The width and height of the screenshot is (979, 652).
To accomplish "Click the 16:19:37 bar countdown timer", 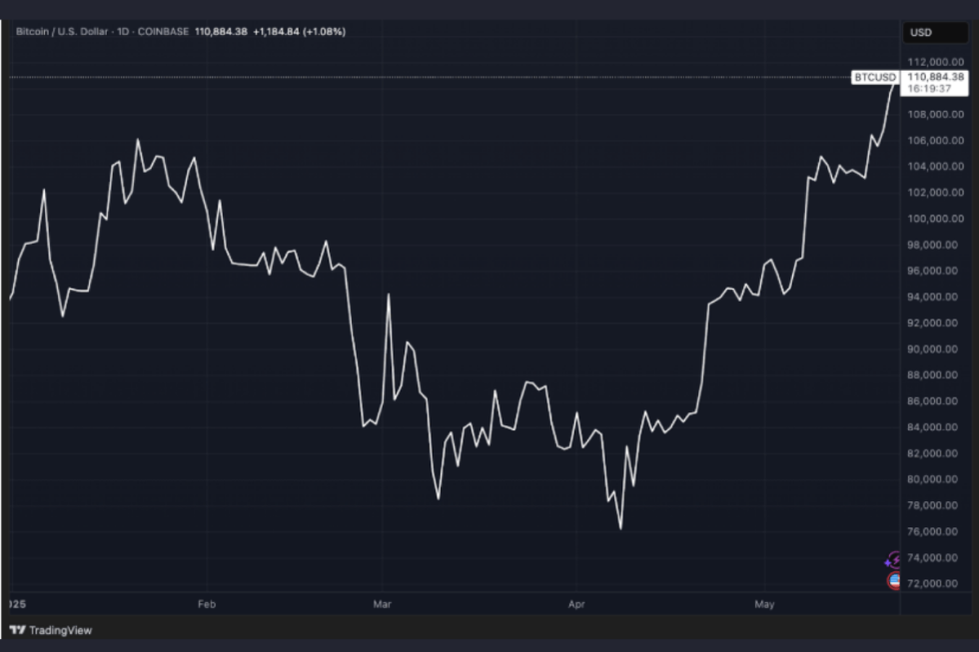I will (x=929, y=89).
